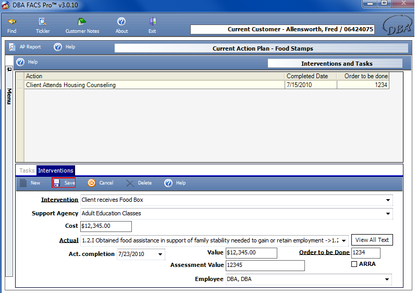Save the intervention record

tap(64, 183)
